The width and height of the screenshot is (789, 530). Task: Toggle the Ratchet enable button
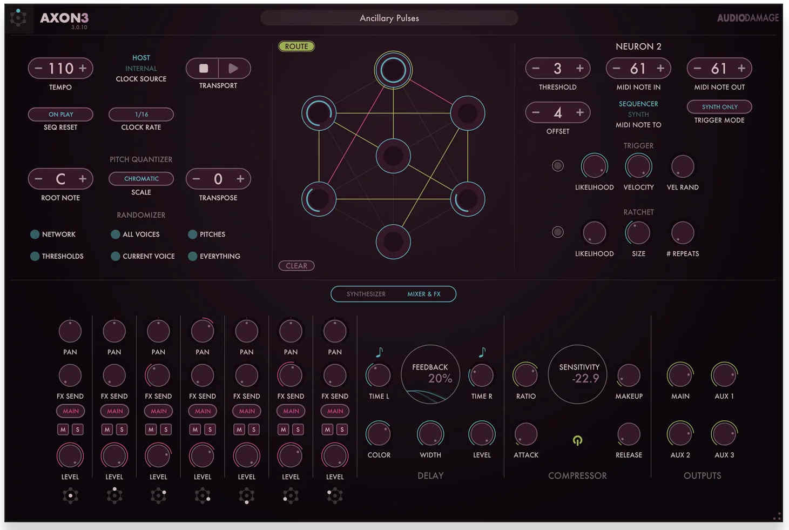(x=558, y=232)
